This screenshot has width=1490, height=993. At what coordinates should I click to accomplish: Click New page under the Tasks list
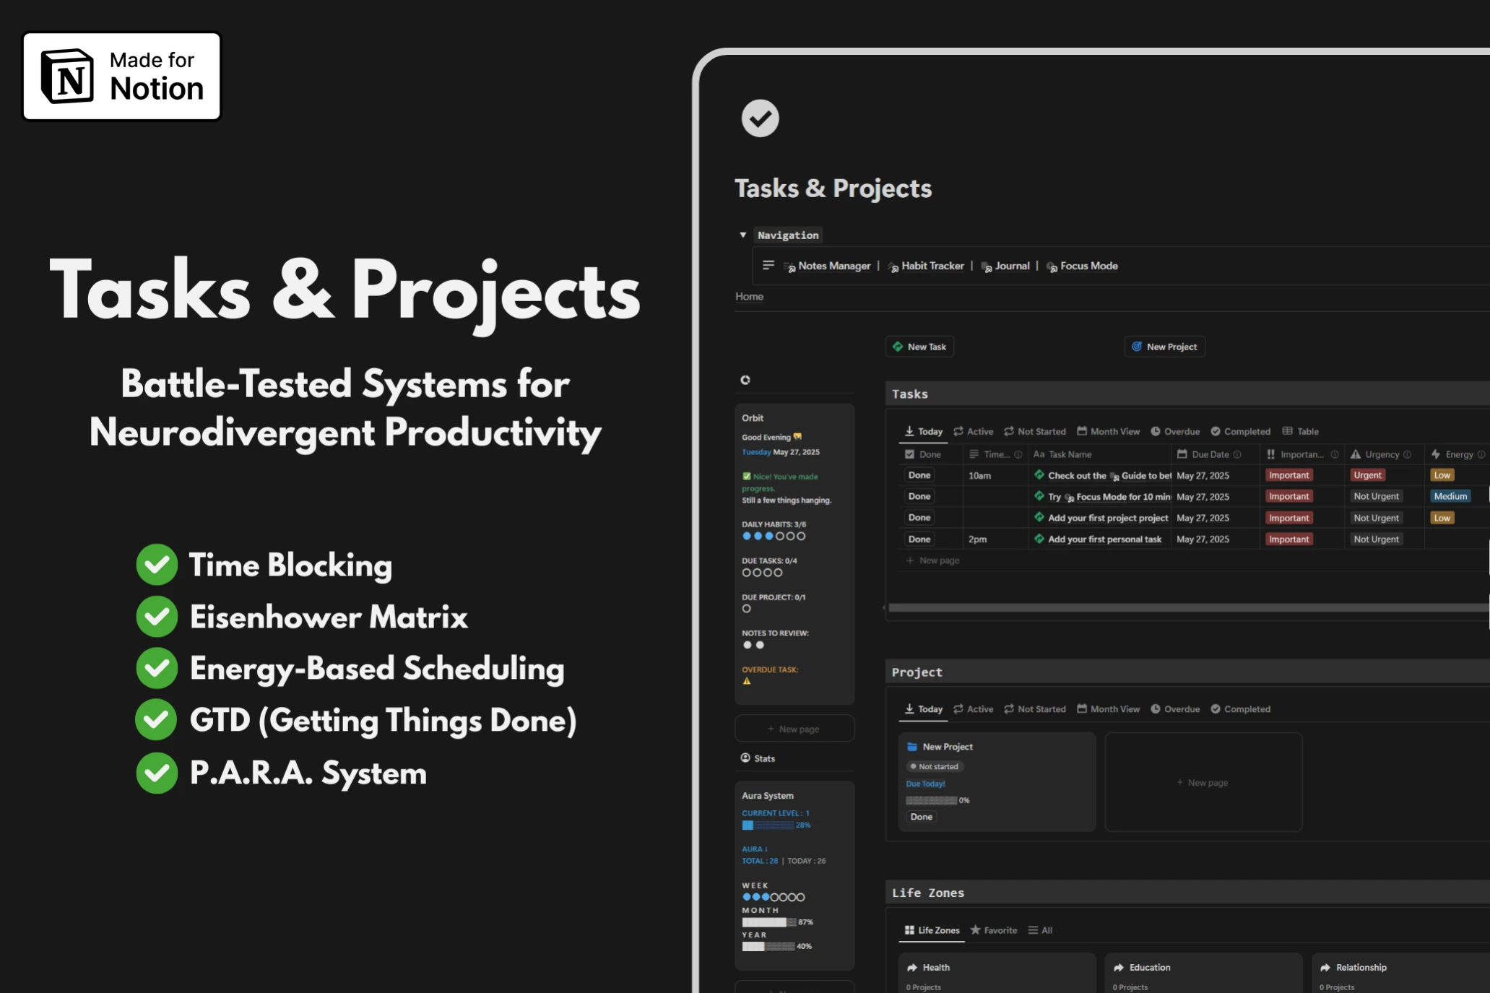coord(933,560)
